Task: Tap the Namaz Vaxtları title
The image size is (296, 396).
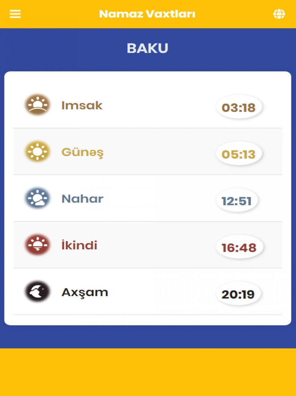Action: (x=147, y=14)
